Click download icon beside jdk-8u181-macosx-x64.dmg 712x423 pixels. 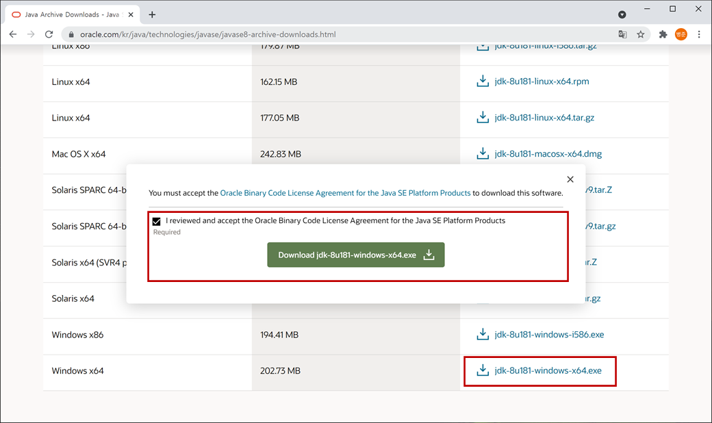pyautogui.click(x=483, y=154)
